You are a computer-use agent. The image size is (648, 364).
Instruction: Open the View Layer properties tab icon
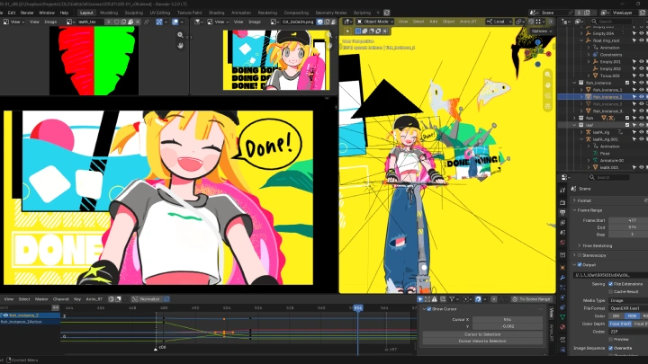(x=562, y=223)
